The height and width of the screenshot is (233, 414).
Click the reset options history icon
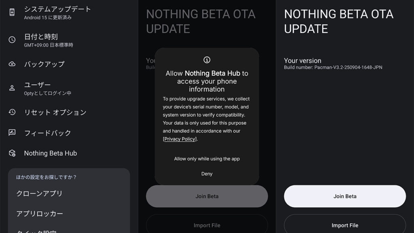[12, 112]
